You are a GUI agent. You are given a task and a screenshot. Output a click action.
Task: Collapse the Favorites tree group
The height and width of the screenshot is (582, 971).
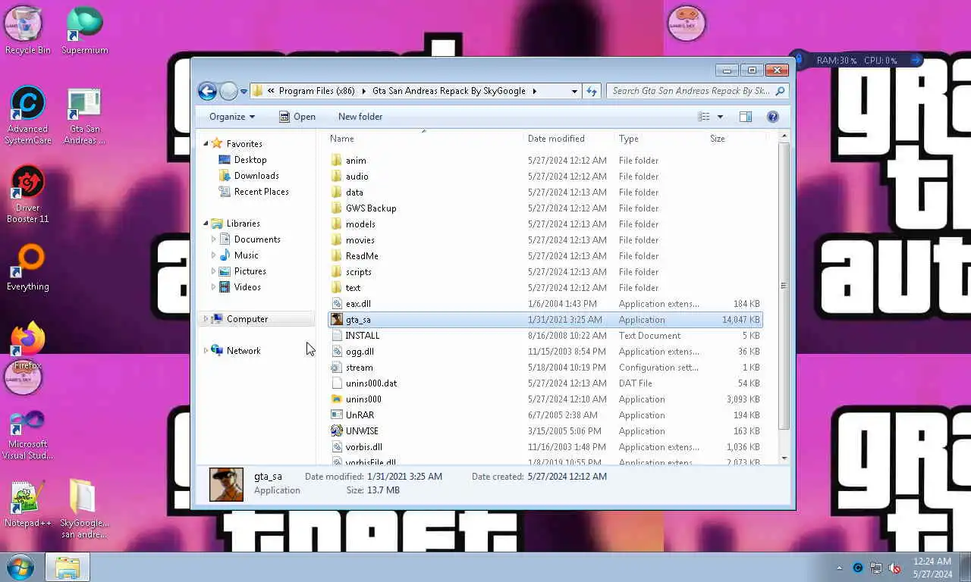[206, 143]
